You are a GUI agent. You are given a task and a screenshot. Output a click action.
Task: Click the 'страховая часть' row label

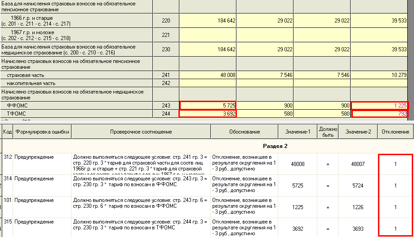pyautogui.click(x=25, y=75)
